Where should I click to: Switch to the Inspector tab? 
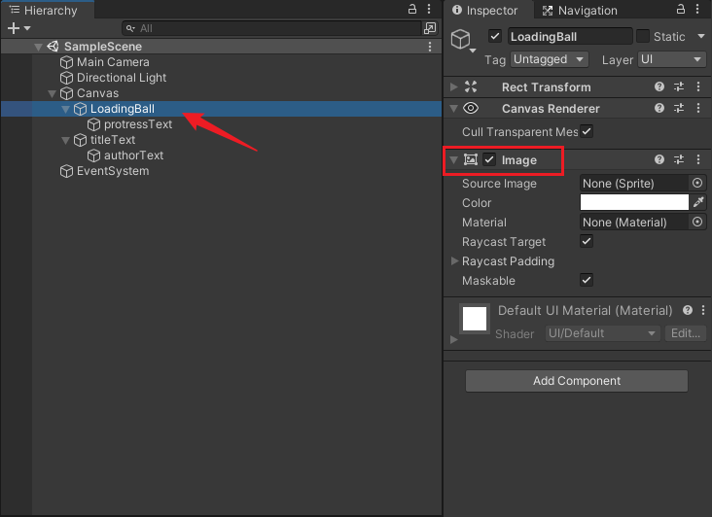(485, 11)
